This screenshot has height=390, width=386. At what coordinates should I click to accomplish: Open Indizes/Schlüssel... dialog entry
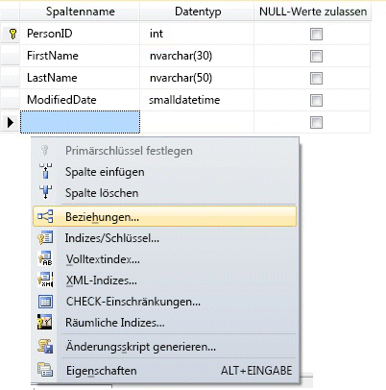pos(165,238)
